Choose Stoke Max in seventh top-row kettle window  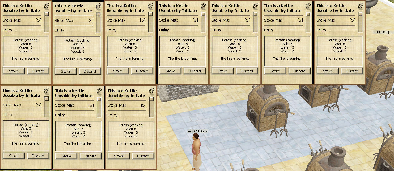(x=336, y=20)
